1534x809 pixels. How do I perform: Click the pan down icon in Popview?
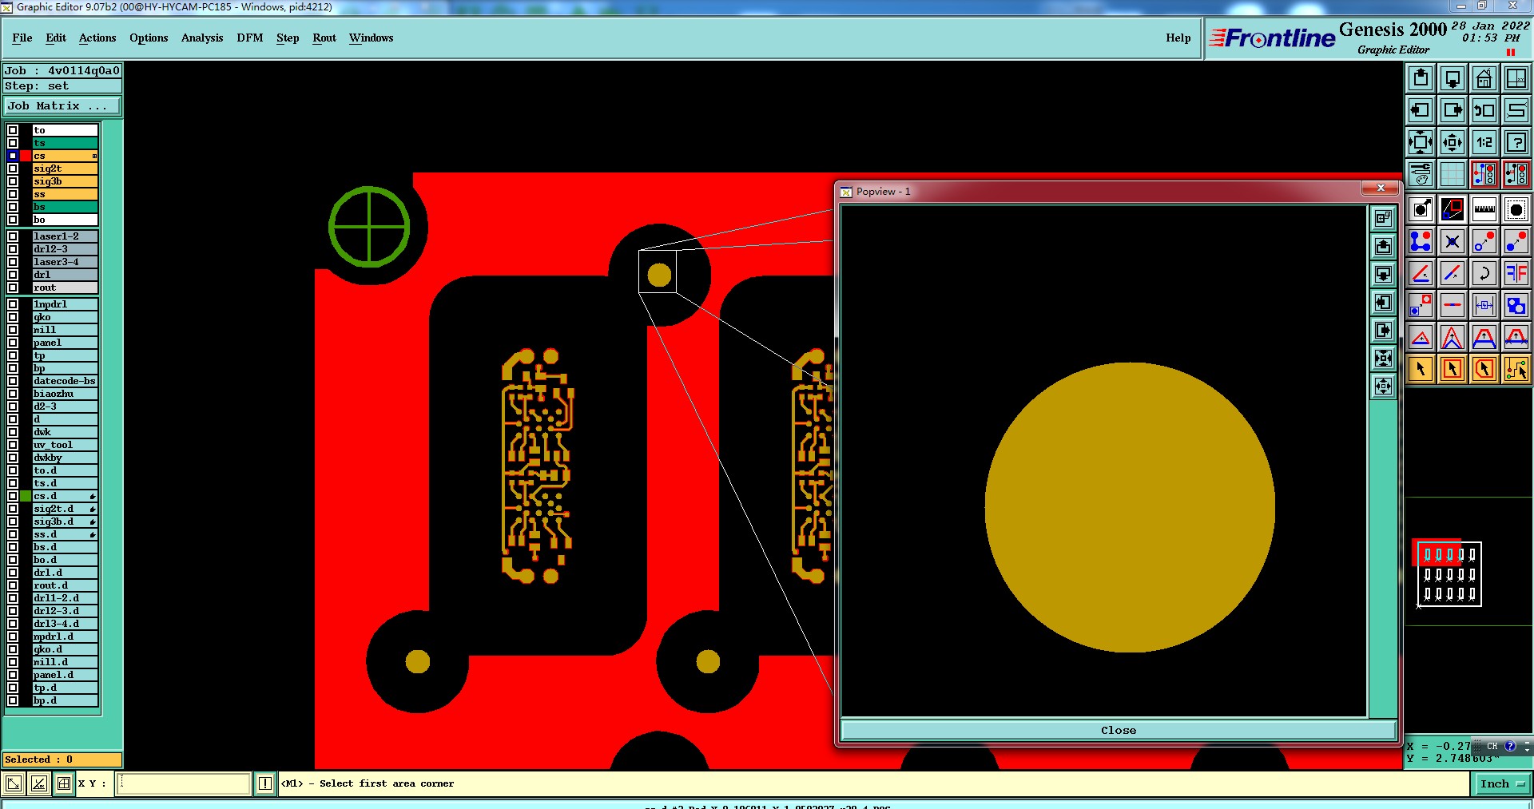1384,274
